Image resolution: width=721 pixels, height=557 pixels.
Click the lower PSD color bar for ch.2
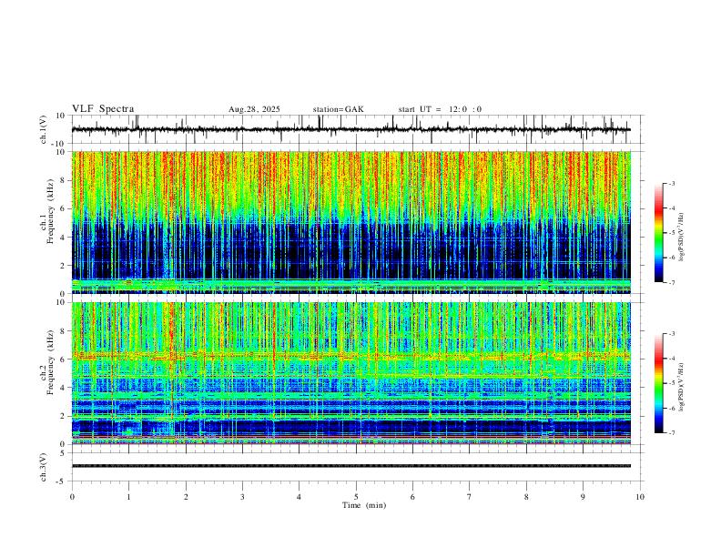(658, 383)
